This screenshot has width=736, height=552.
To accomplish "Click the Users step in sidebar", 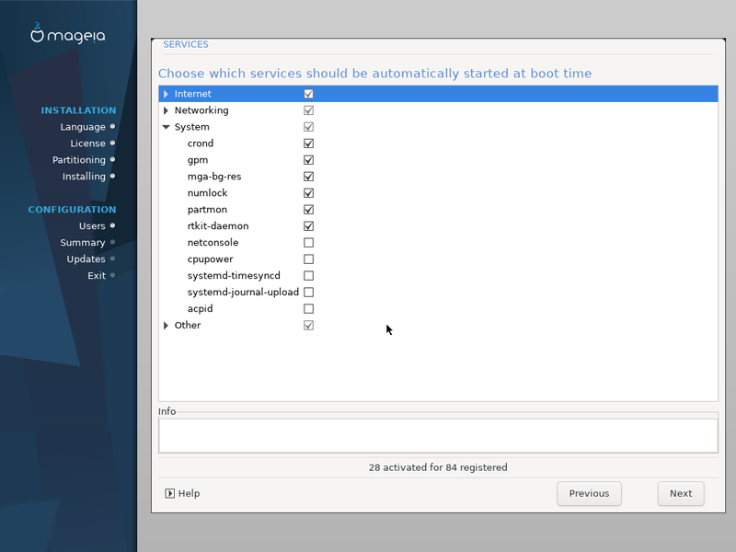I will 92,225.
